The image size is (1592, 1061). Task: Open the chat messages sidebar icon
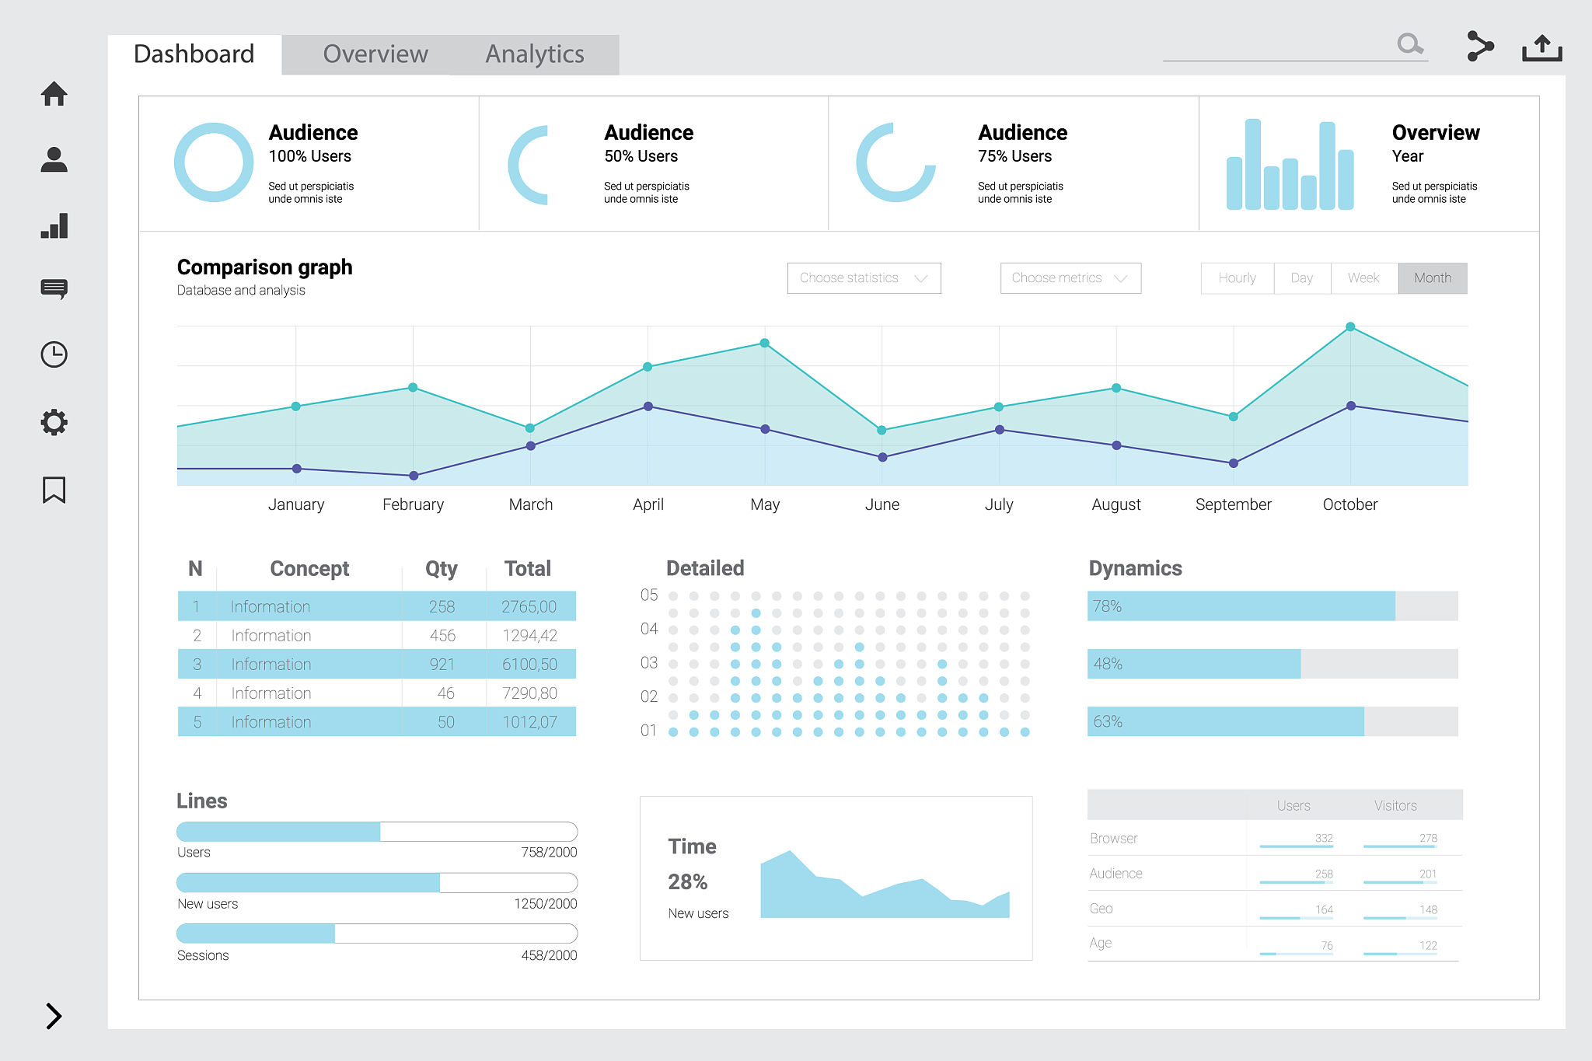pos(54,289)
